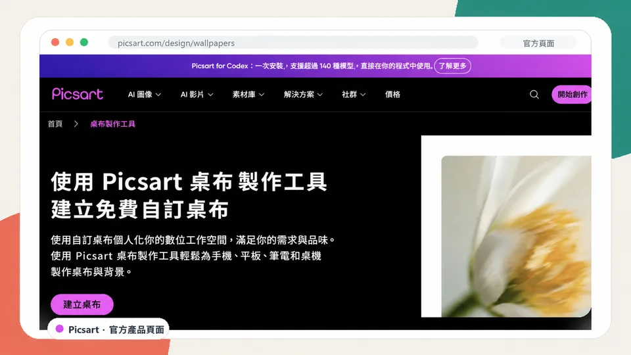The height and width of the screenshot is (355, 631).
Task: Go to the 價格 page
Action: click(x=392, y=95)
